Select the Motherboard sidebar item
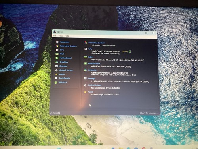This screenshot has height=149, width=198. [66, 58]
